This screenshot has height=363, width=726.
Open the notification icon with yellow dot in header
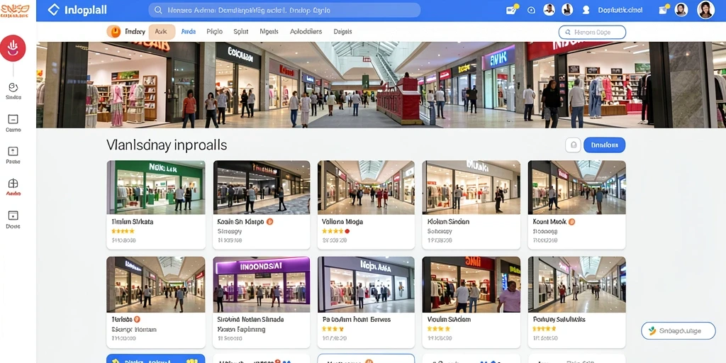[512, 10]
